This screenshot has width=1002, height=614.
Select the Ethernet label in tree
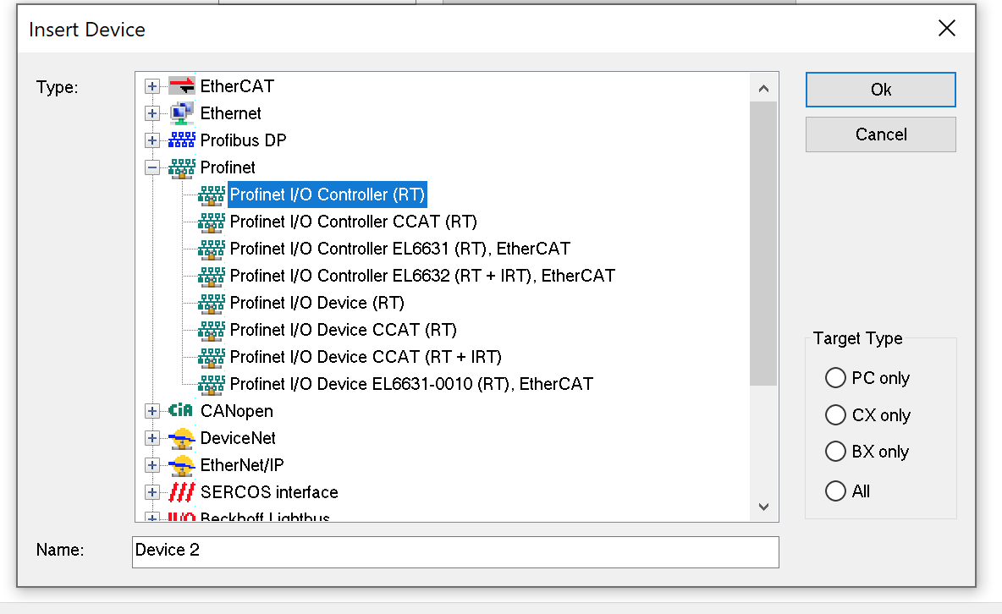[x=231, y=113]
